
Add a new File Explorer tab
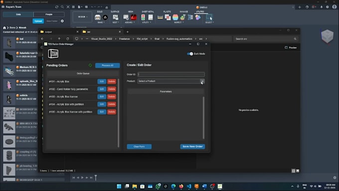pyautogui.click(x=128, y=32)
